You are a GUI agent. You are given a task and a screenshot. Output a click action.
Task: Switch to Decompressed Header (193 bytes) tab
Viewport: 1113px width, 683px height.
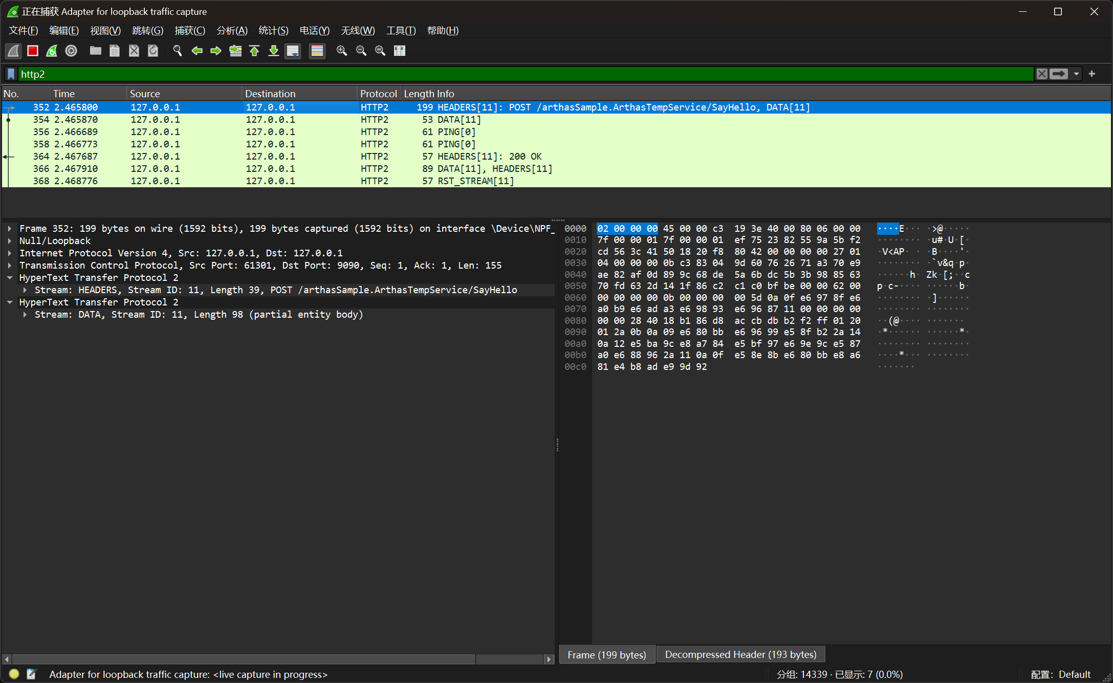pos(740,655)
